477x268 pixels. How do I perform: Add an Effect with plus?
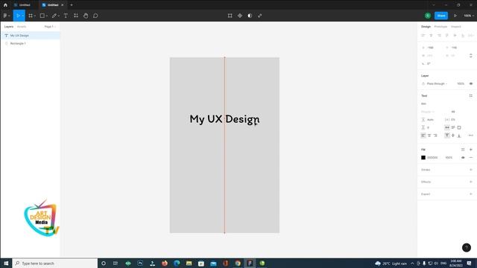coord(471,182)
